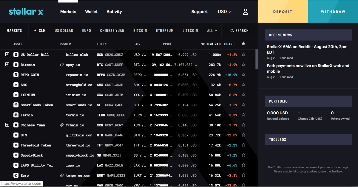Screen dimensions: 358x187
Task: Select the EURO market filter
Action: tap(87, 30)
